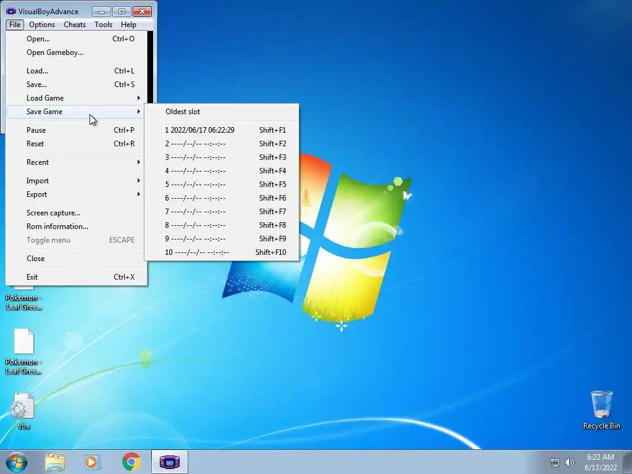This screenshot has height=474, width=632.
Task: Open the Tools menu
Action: (103, 25)
